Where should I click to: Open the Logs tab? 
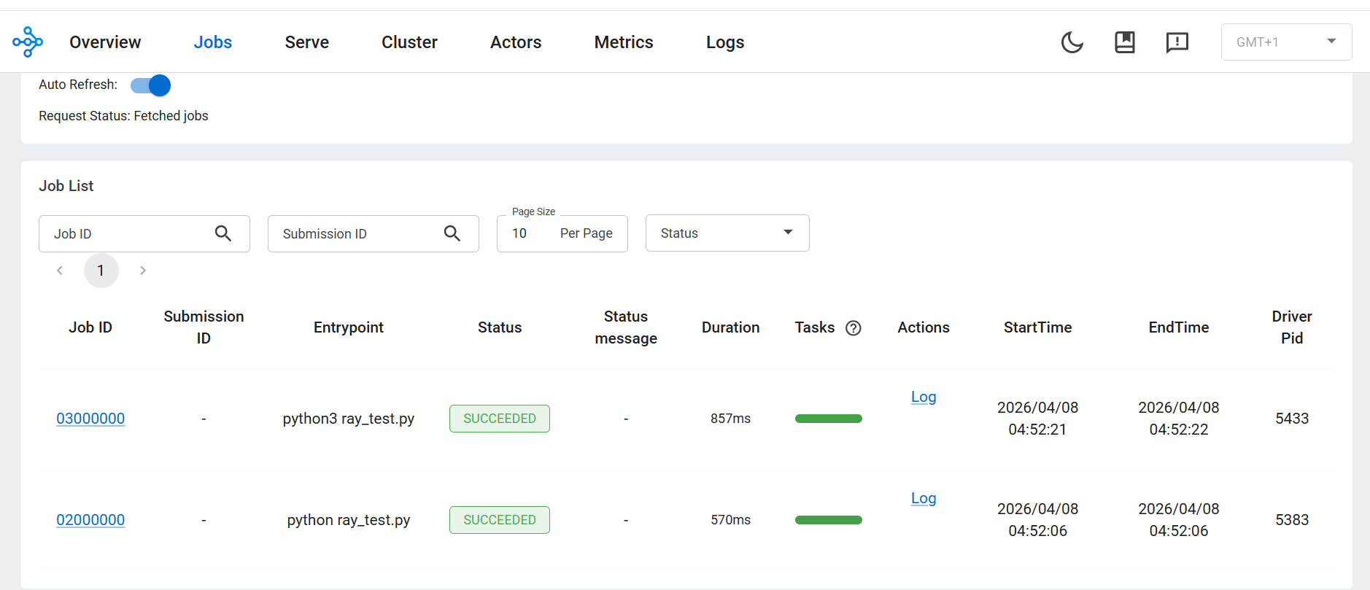point(725,42)
